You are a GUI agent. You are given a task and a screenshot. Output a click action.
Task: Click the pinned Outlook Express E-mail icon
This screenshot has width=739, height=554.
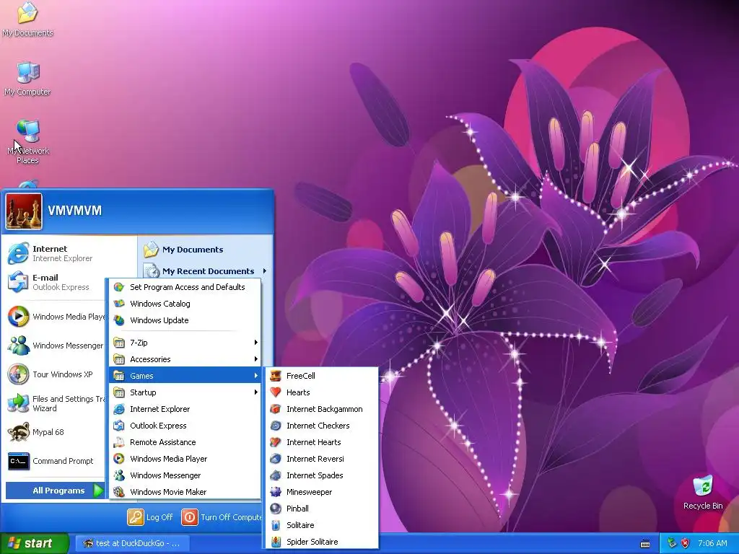pos(18,282)
